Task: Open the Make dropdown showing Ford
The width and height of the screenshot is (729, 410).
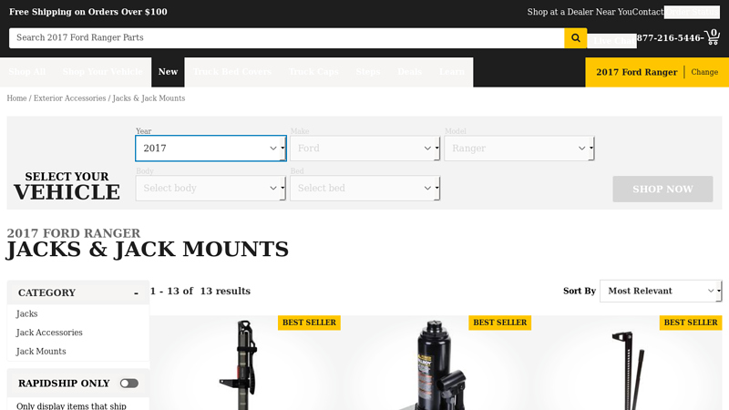Action: click(x=365, y=149)
